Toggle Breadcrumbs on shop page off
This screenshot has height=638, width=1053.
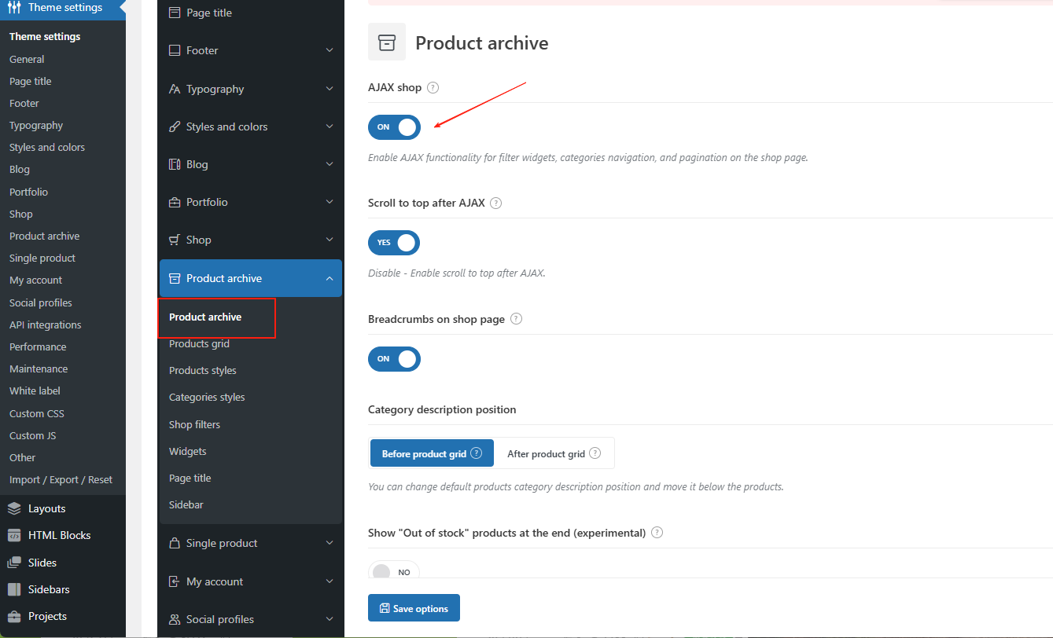coord(394,359)
